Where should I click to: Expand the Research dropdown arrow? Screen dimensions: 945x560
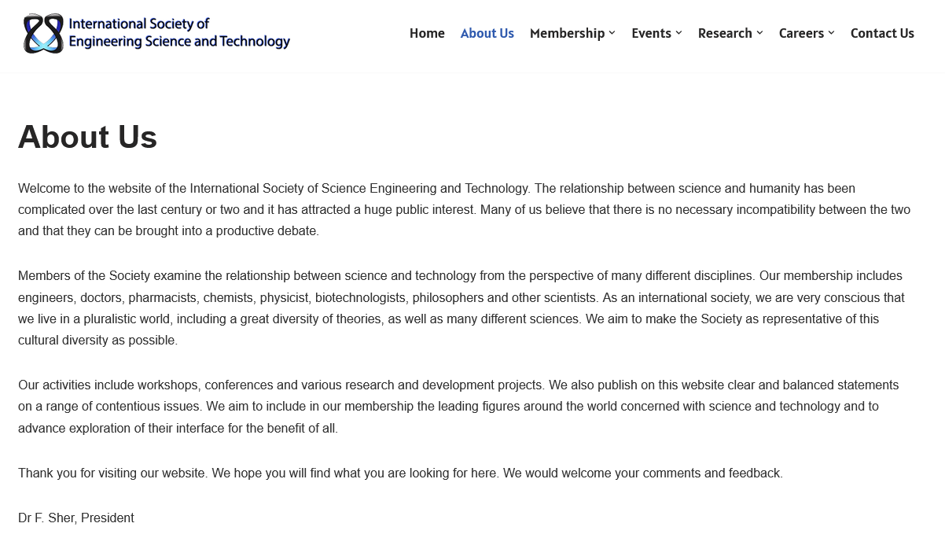[759, 33]
